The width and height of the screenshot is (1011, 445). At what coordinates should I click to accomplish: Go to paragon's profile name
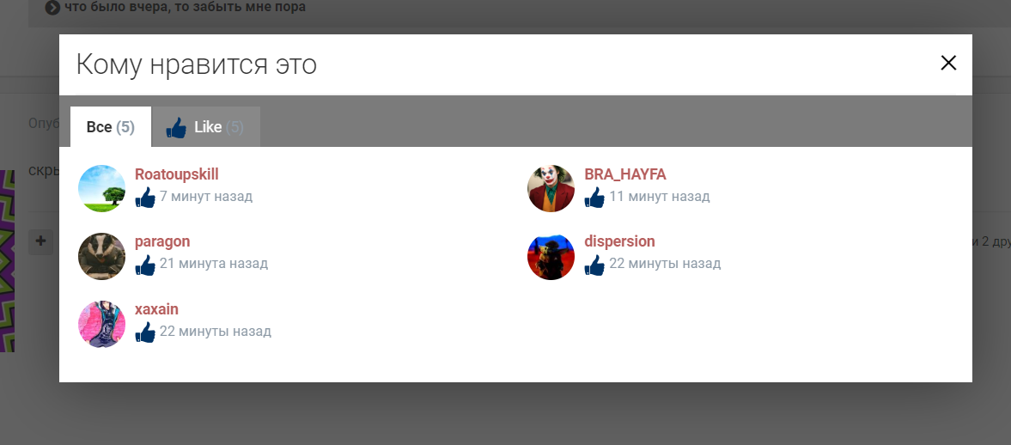162,241
